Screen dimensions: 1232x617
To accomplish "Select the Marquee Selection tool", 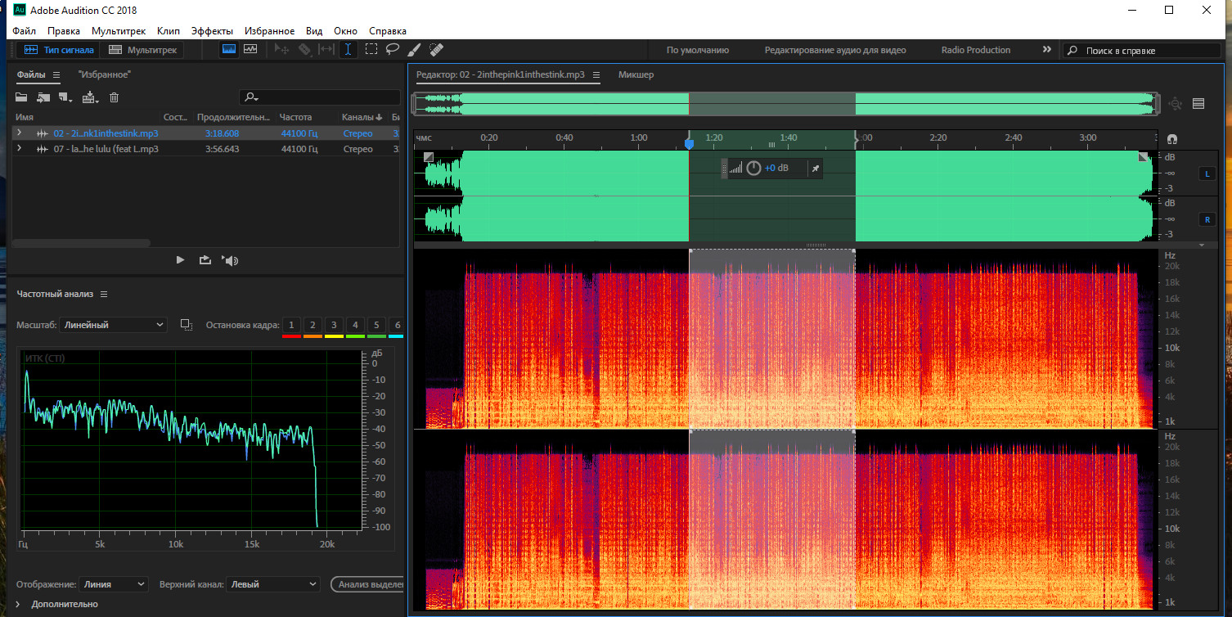I will coord(371,49).
